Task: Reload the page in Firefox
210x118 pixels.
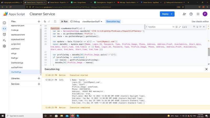Action: [x=10, y=7]
